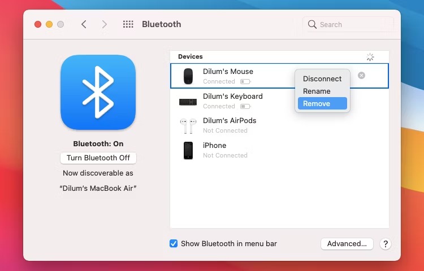This screenshot has width=424, height=271.
Task: Go forward using the right arrow
Action: [104, 24]
